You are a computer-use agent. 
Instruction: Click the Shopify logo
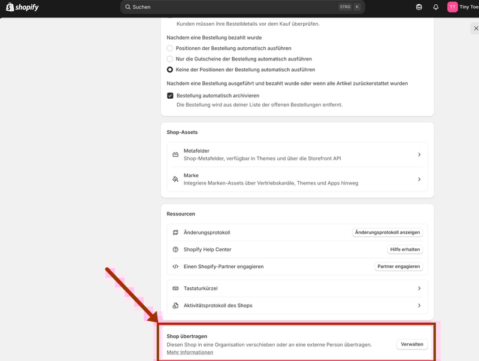pyautogui.click(x=22, y=7)
